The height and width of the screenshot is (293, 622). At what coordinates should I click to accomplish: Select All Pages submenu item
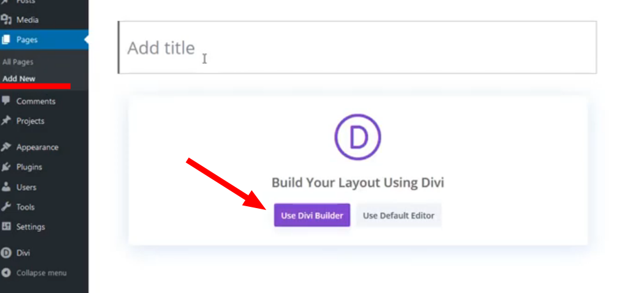pyautogui.click(x=18, y=62)
